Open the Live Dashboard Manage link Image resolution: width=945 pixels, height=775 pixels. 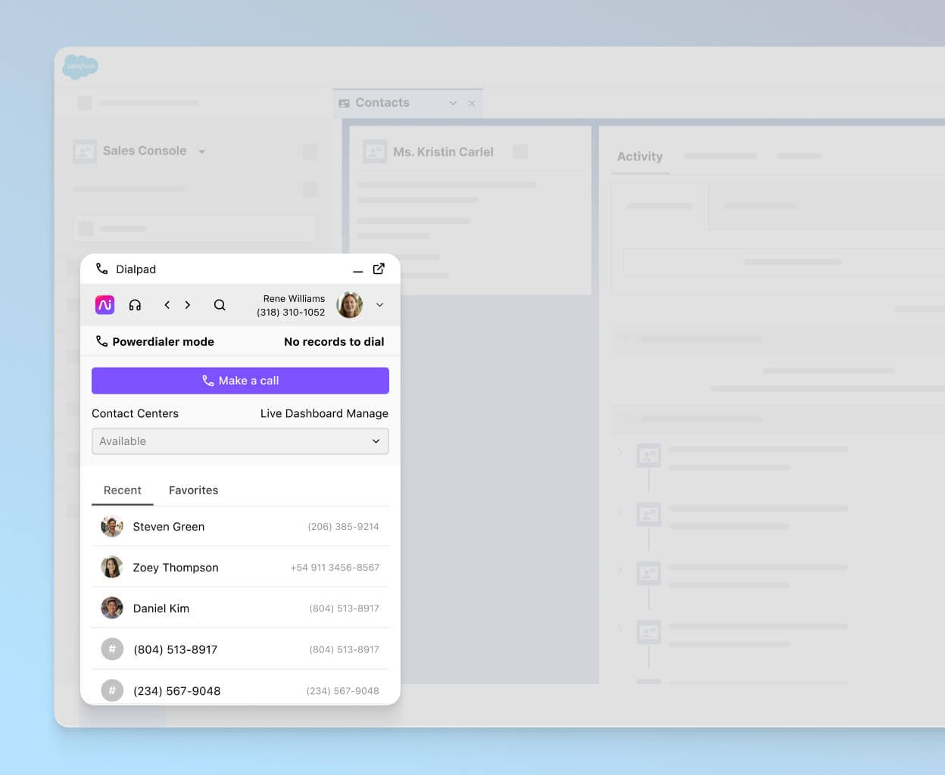[x=324, y=413]
